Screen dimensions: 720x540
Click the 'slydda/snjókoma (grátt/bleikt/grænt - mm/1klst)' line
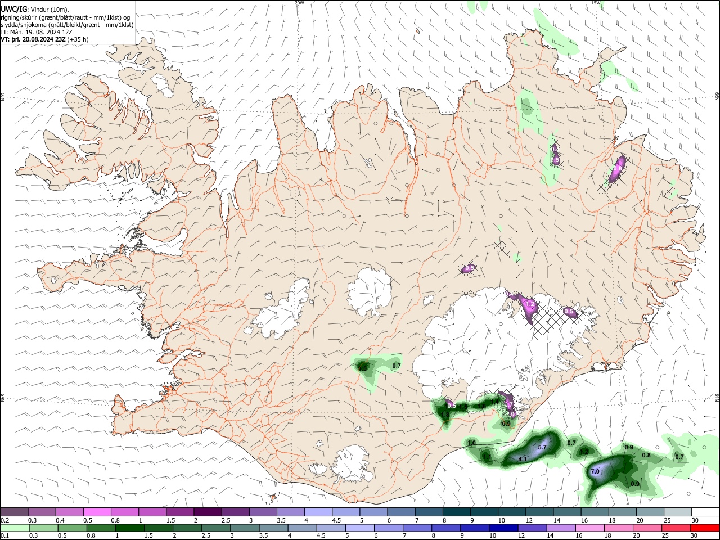pos(67,25)
